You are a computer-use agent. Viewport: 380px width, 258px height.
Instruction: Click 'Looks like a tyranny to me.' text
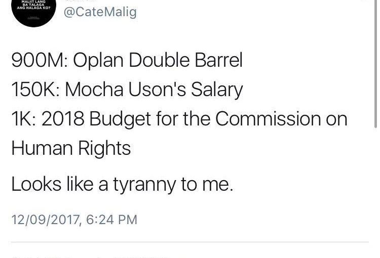point(122,185)
